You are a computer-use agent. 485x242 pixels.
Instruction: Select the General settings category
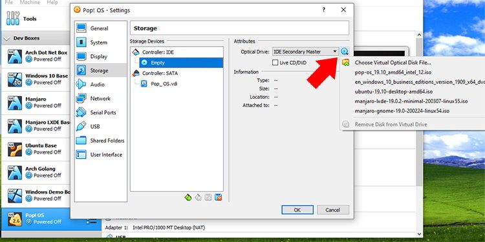pyautogui.click(x=101, y=28)
